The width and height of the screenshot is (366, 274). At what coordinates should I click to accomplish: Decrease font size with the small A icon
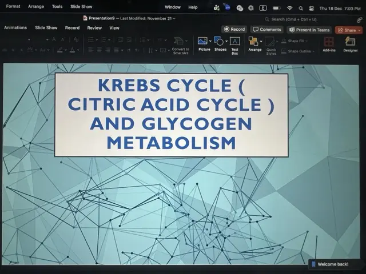pos(62,39)
